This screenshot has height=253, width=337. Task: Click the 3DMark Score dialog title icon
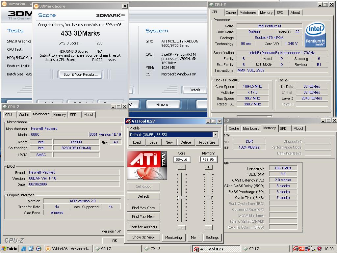[36, 6]
